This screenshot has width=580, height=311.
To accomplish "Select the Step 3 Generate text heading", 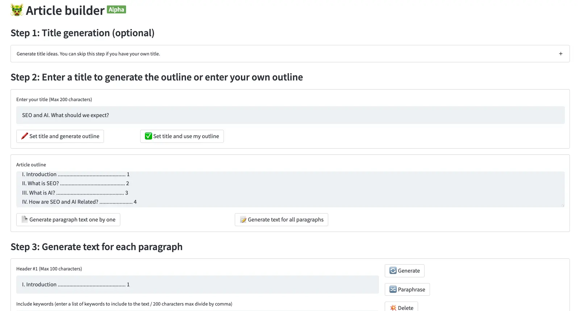I will (96, 247).
